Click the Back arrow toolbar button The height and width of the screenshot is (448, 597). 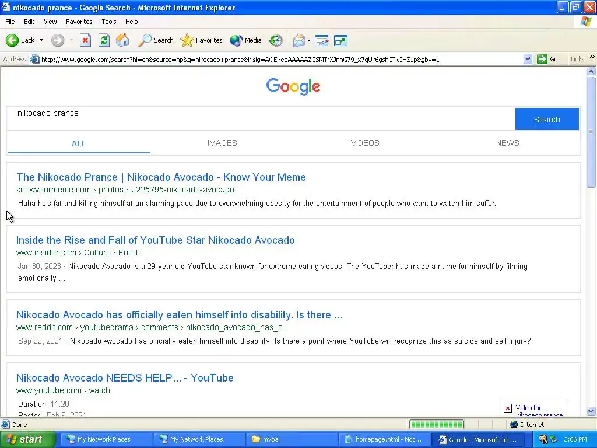click(x=20, y=40)
